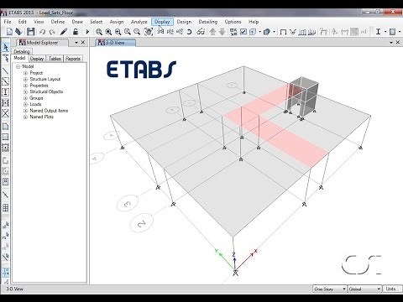Screen dimensions: 403x302
Task: Expand the Structural Objects tree node
Action: point(25,91)
